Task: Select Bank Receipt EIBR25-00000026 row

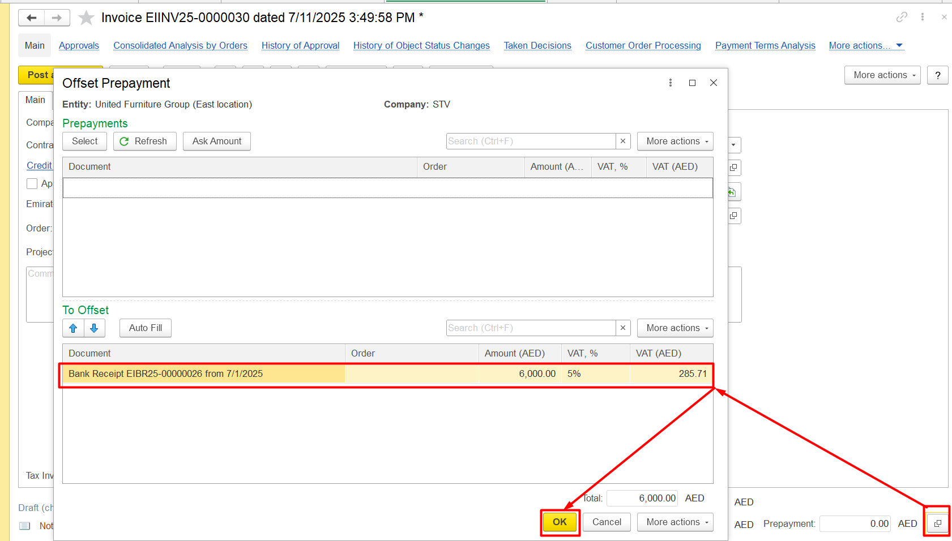Action: [x=387, y=373]
